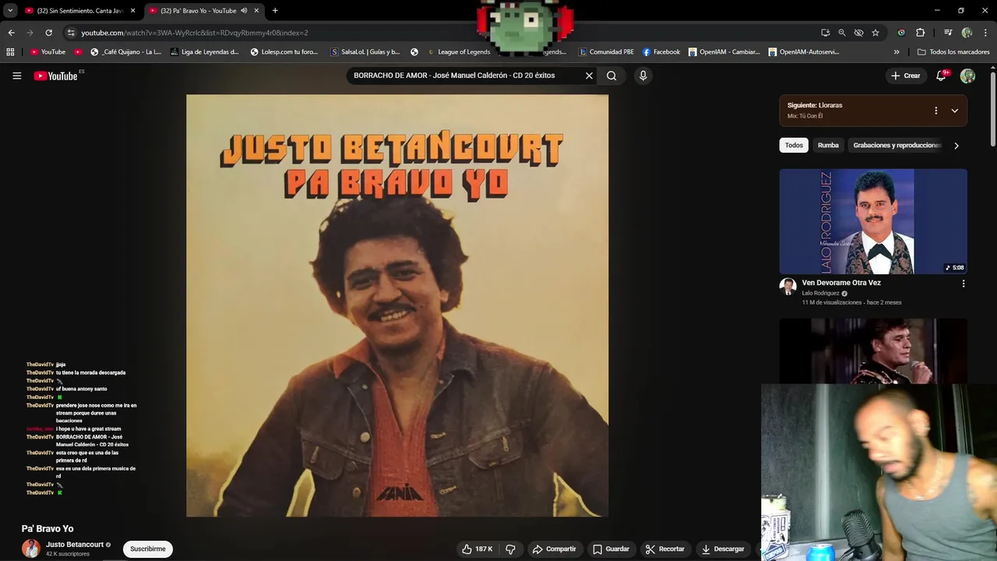Reload the current page

tap(48, 33)
